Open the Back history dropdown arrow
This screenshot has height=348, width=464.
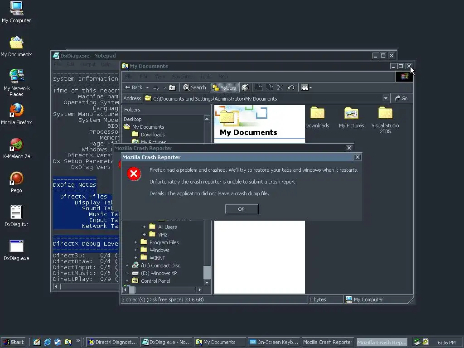tap(147, 87)
